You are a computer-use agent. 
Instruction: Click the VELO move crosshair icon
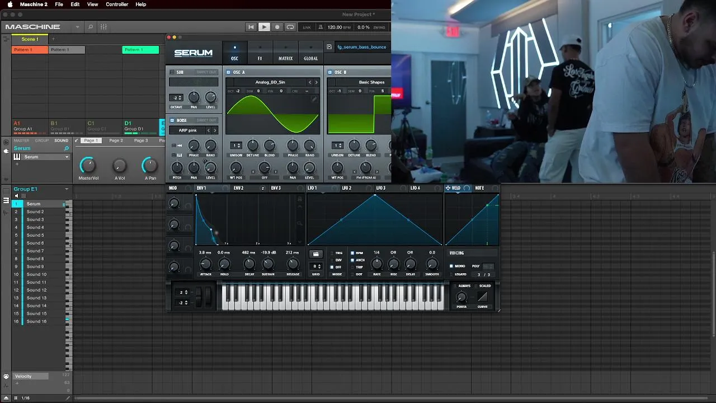click(x=447, y=188)
